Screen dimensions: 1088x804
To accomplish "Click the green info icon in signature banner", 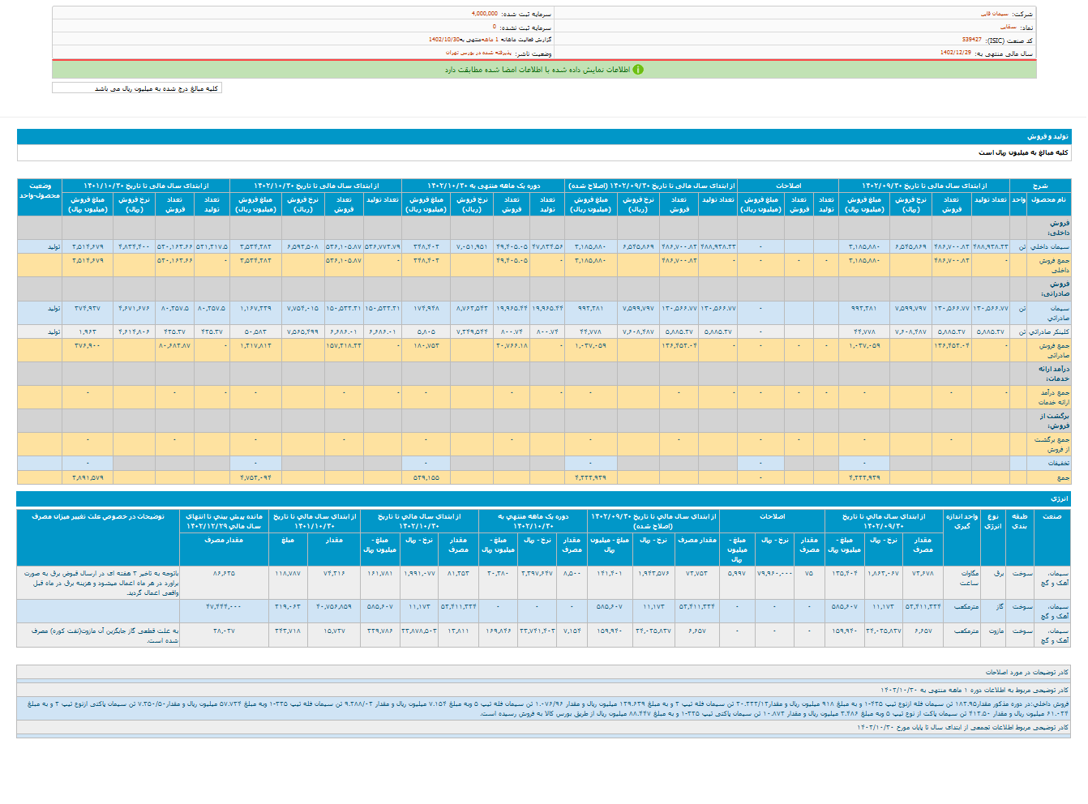I will point(638,70).
